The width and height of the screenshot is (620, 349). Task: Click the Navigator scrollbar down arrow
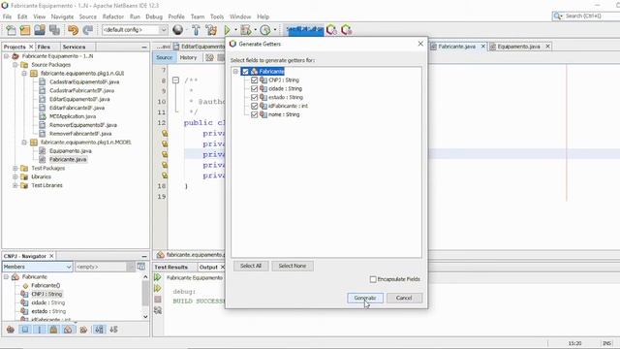[145, 317]
